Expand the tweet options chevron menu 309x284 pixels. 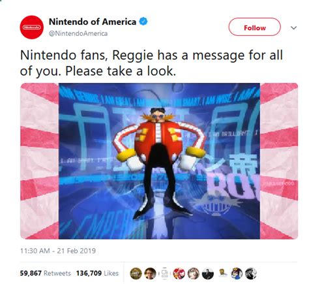[x=293, y=28]
